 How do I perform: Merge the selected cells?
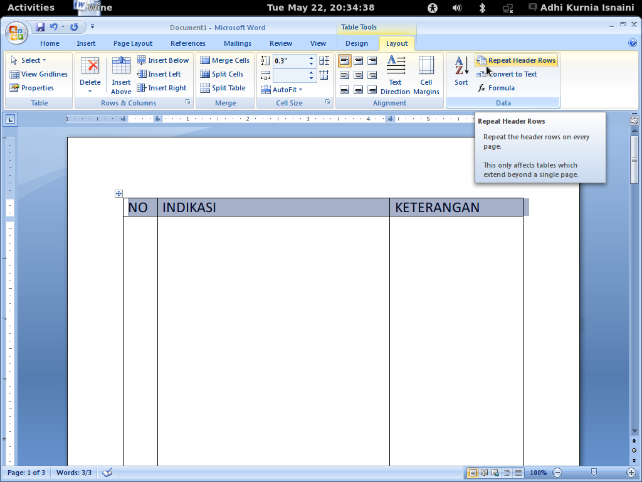pos(225,60)
